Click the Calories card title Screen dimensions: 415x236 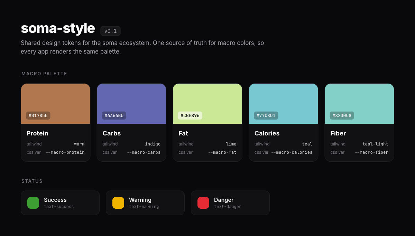[x=267, y=133]
